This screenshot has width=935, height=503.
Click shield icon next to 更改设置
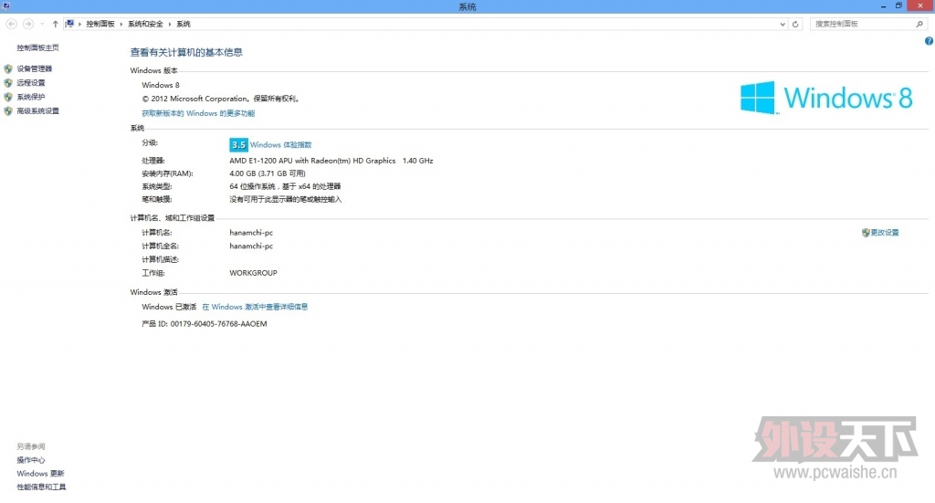866,233
